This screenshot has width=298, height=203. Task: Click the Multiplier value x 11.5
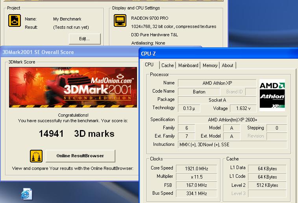[x=196, y=177]
